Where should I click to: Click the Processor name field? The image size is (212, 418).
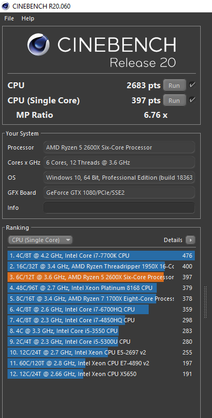tap(119, 147)
